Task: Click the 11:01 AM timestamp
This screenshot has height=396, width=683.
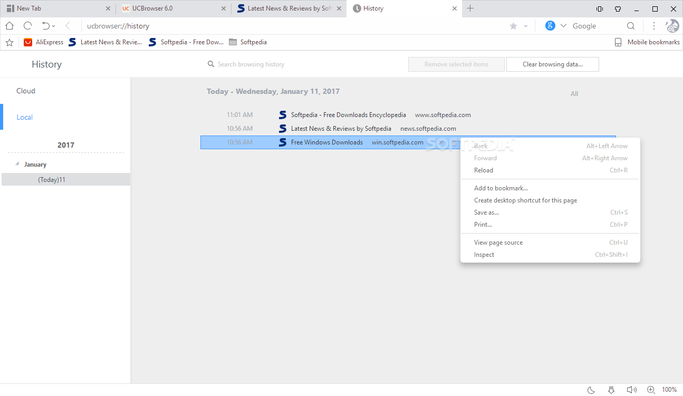Action: click(x=239, y=114)
